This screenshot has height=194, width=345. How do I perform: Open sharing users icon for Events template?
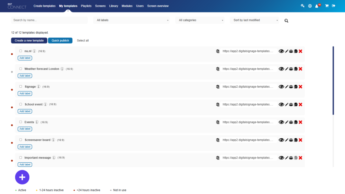coord(291,122)
